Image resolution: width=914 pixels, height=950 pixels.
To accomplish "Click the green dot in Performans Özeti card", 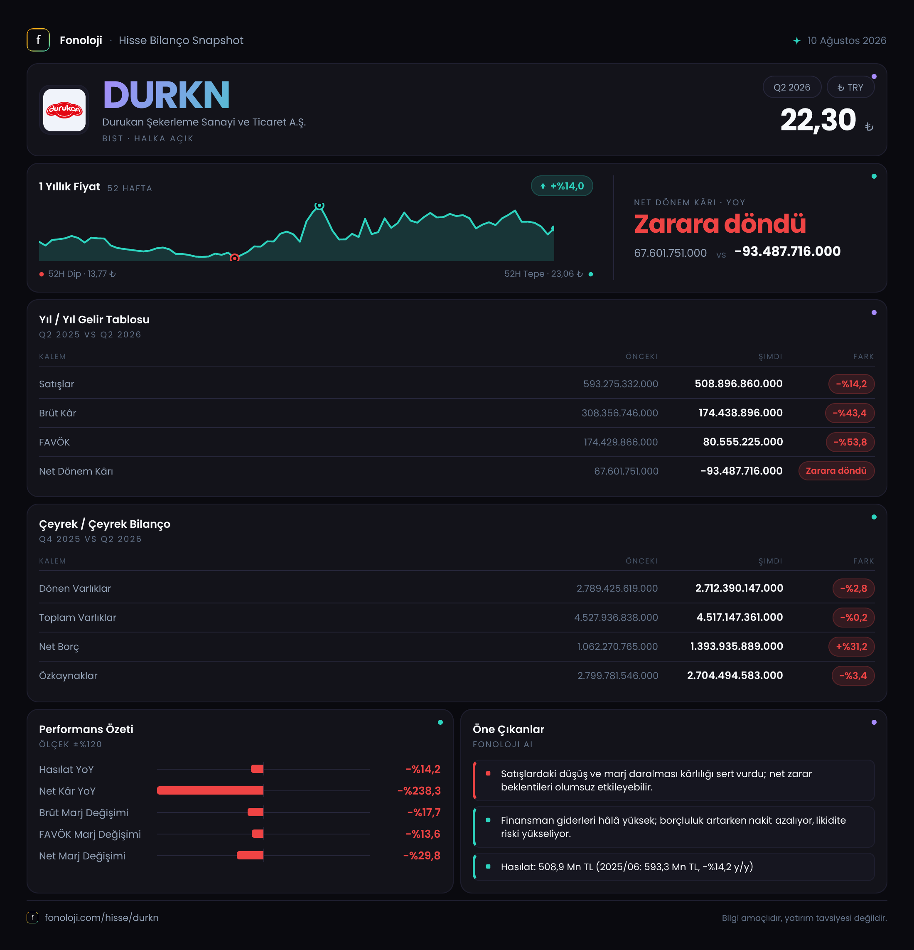I will 440,723.
